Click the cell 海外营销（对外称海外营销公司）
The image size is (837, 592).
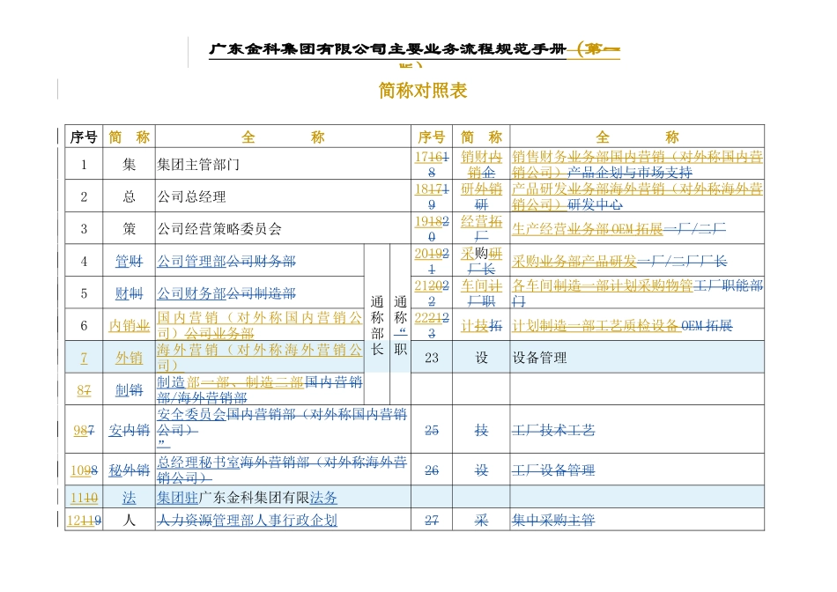(259, 358)
